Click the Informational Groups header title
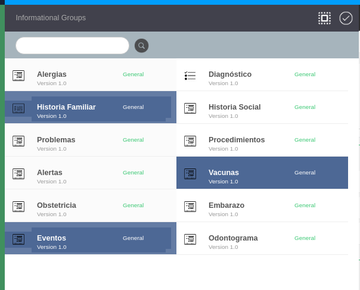360x290 pixels. click(51, 18)
